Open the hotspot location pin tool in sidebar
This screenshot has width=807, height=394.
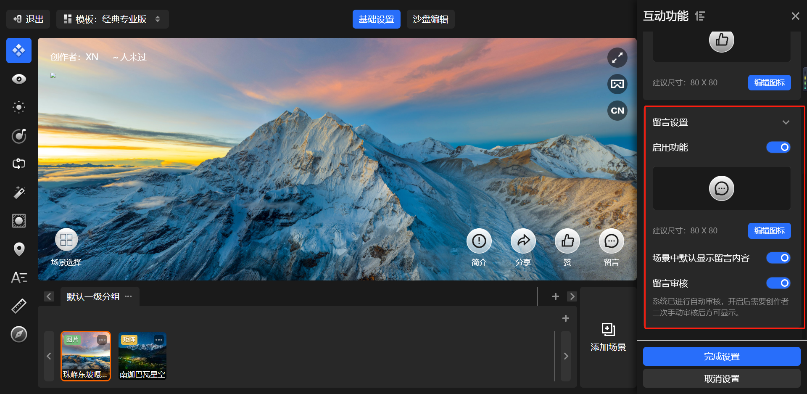pos(19,249)
